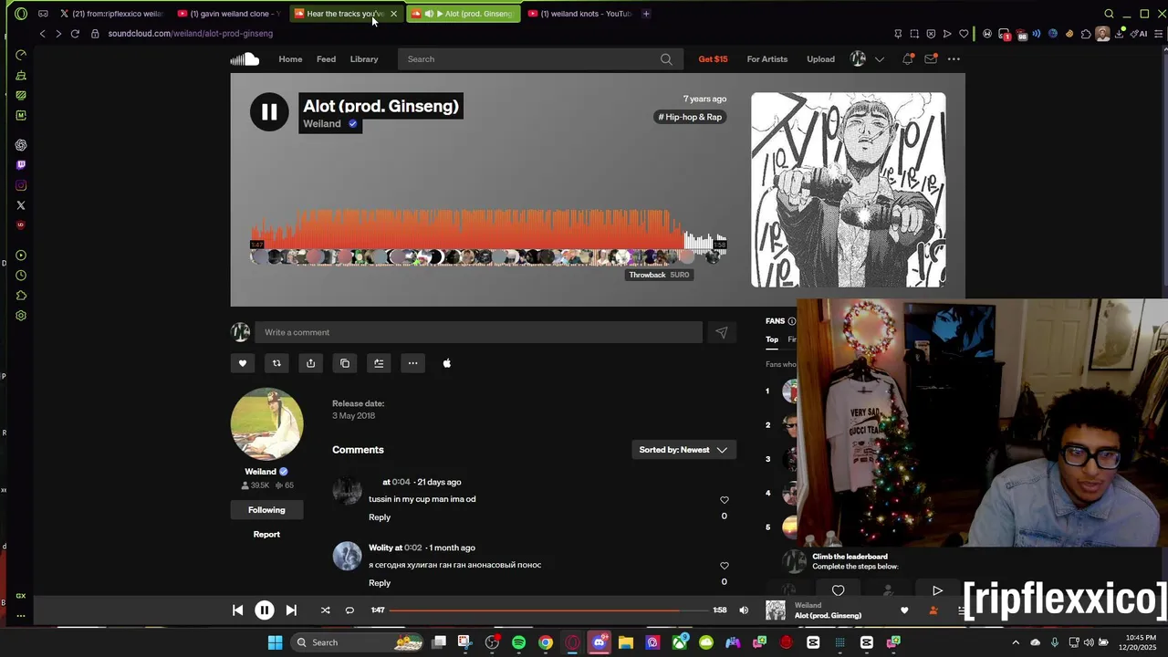Click the Apple Music icon

[447, 363]
